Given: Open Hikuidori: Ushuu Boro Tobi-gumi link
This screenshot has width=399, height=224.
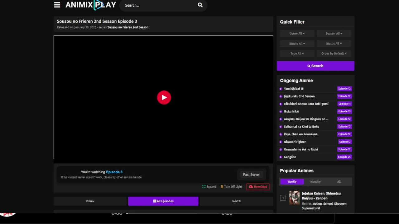Looking at the screenshot, I should click(306, 104).
